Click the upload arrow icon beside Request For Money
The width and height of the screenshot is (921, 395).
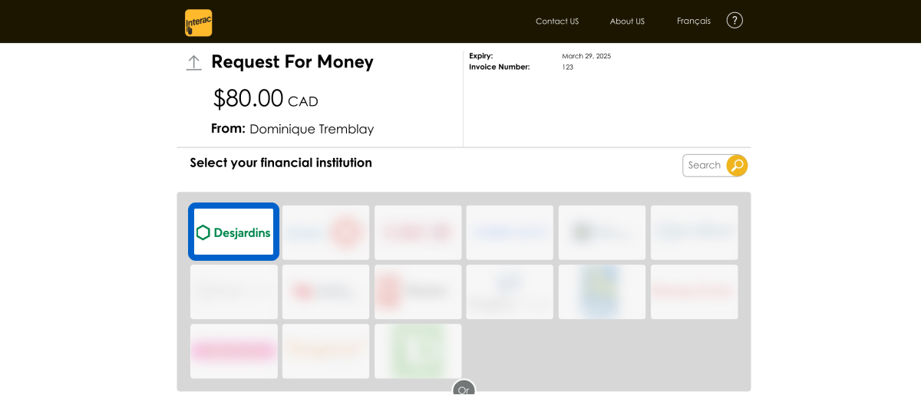click(x=194, y=63)
